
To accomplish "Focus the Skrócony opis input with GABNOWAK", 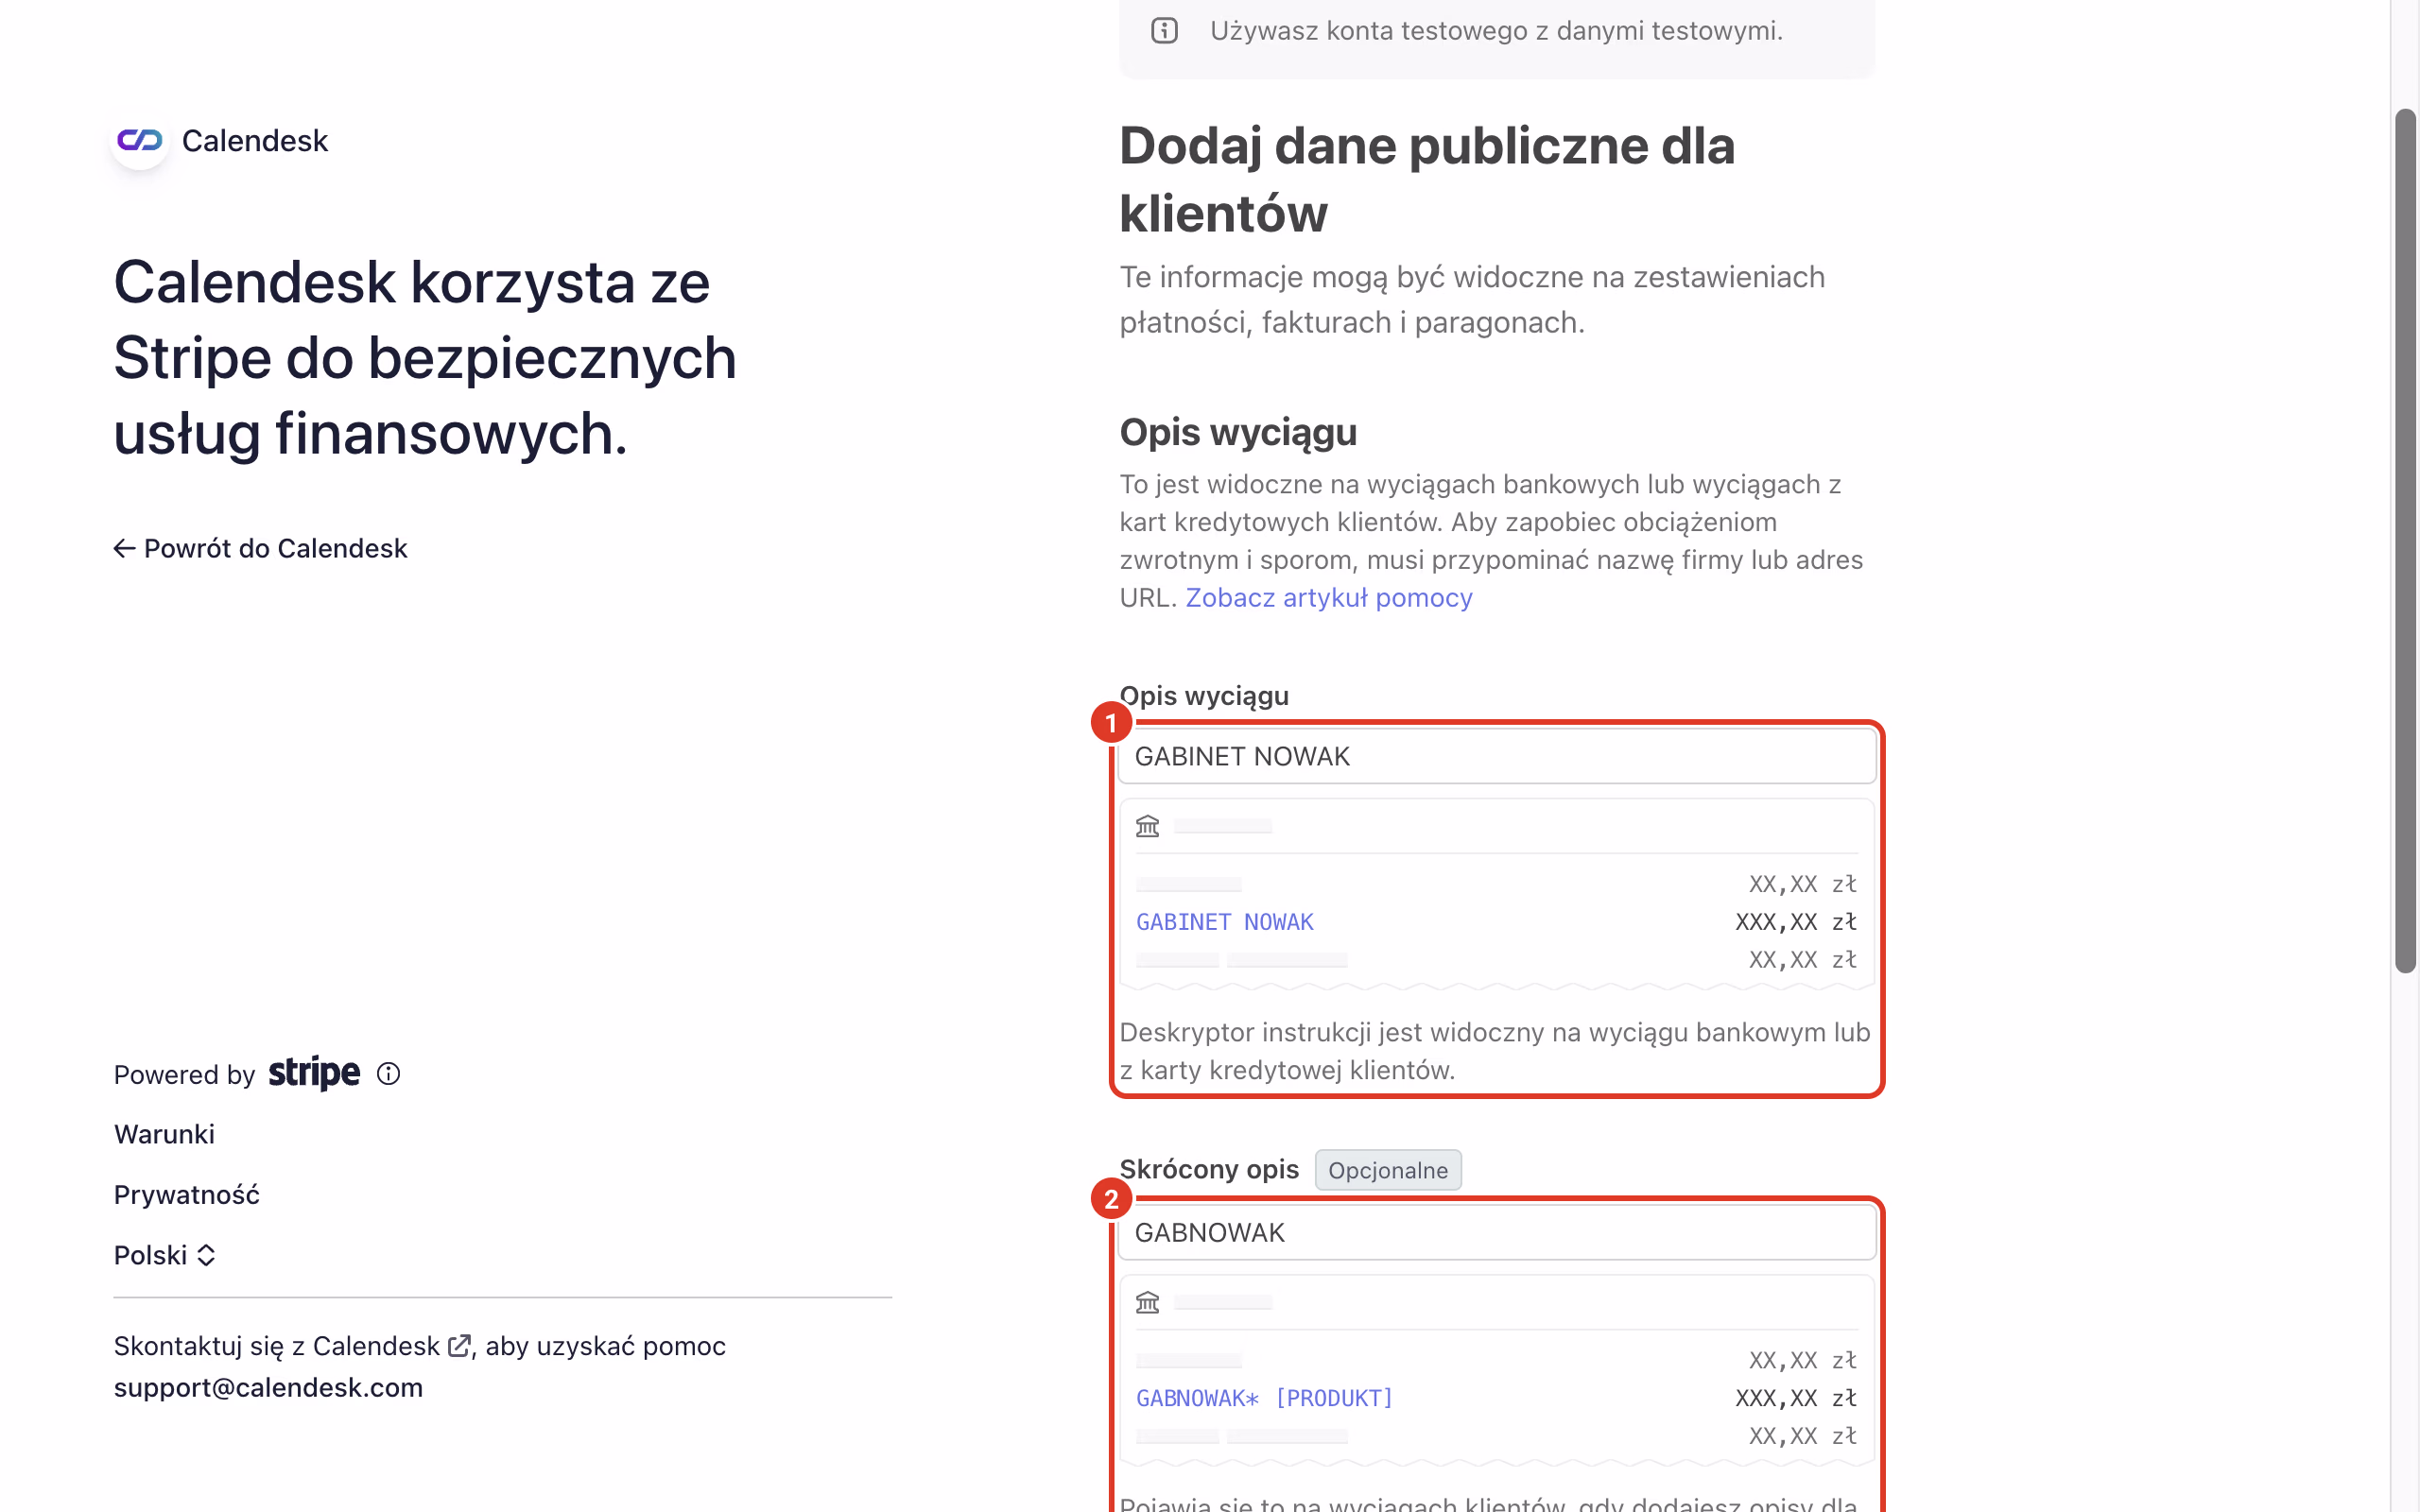I will point(1497,1232).
